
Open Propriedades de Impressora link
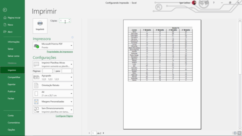click(x=60, y=52)
